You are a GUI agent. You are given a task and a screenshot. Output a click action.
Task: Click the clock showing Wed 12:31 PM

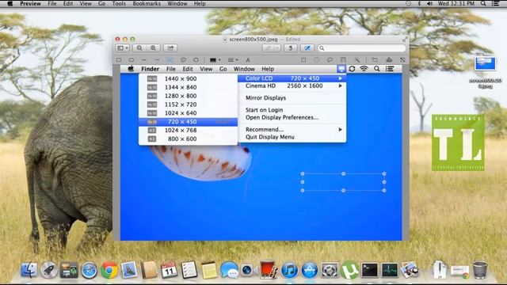pos(456,3)
